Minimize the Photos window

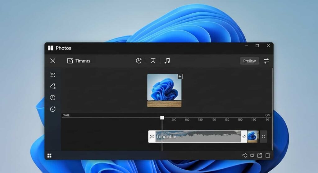point(247,46)
